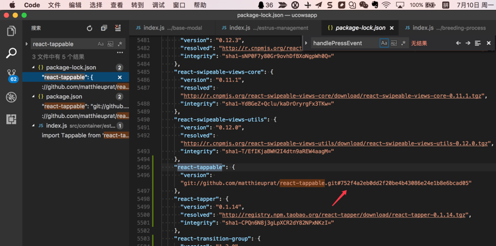The width and height of the screenshot is (496, 246).
Task: Clear the search results
Action: point(118,28)
